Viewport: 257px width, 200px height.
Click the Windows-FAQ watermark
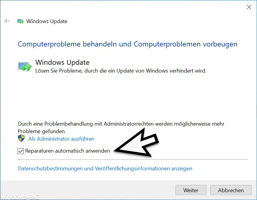(x=20, y=197)
